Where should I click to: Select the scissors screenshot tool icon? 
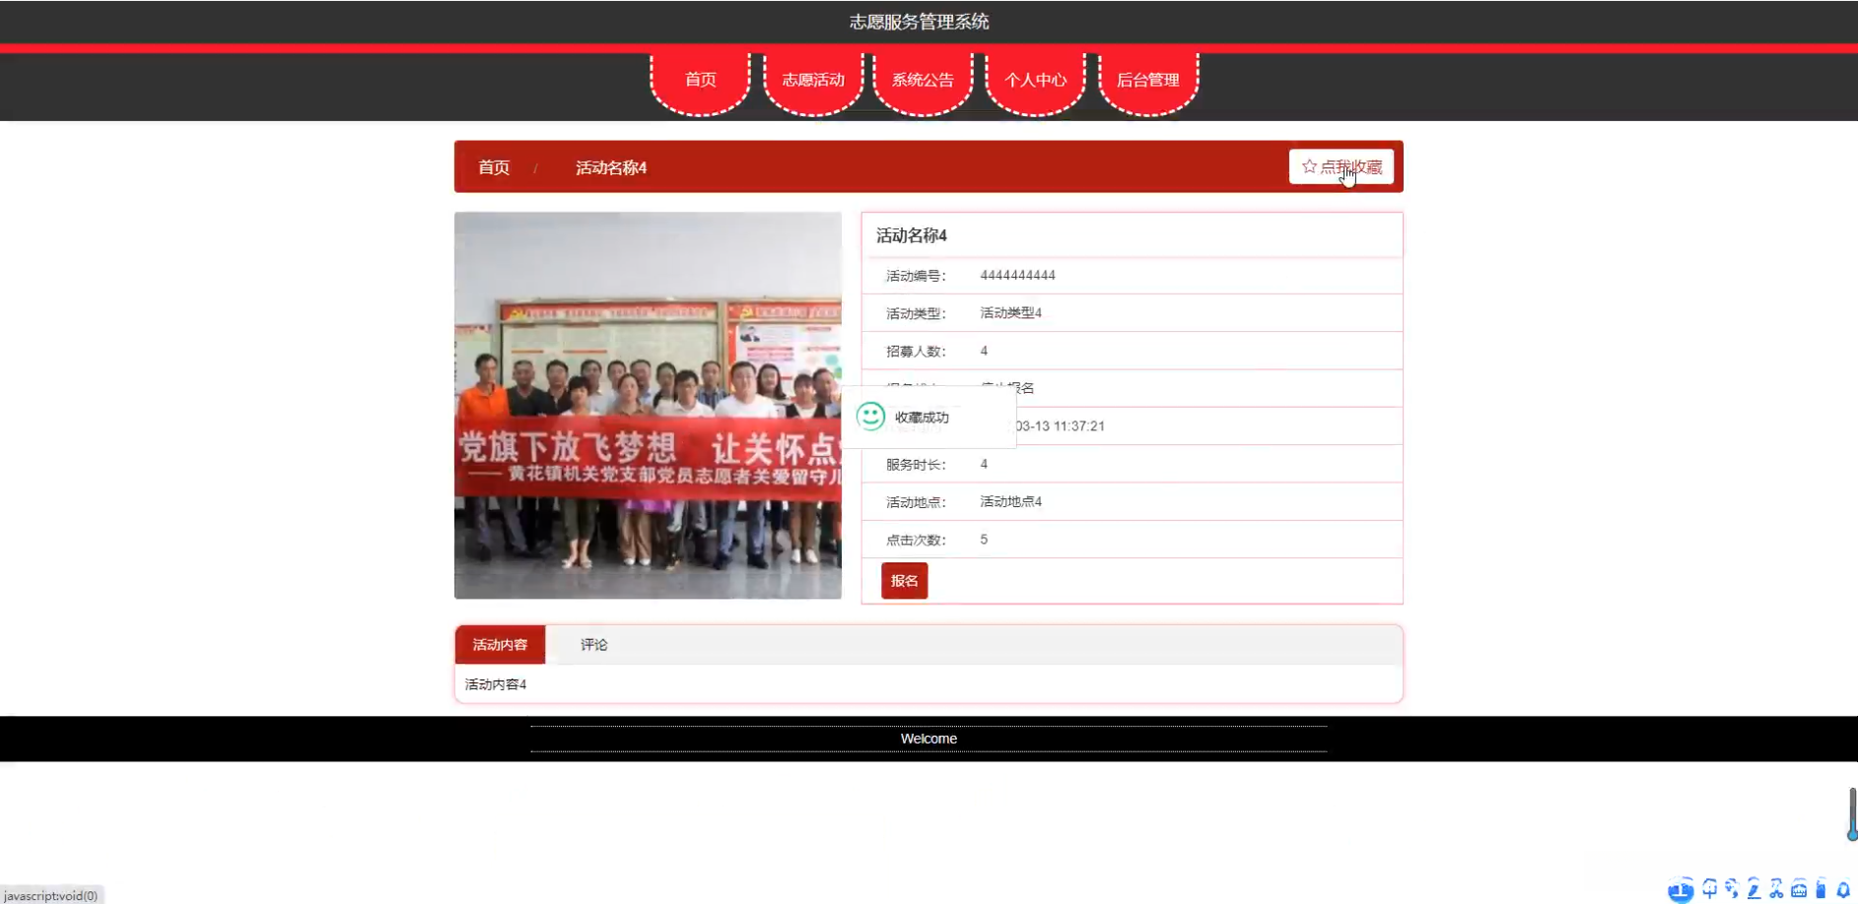click(1776, 889)
